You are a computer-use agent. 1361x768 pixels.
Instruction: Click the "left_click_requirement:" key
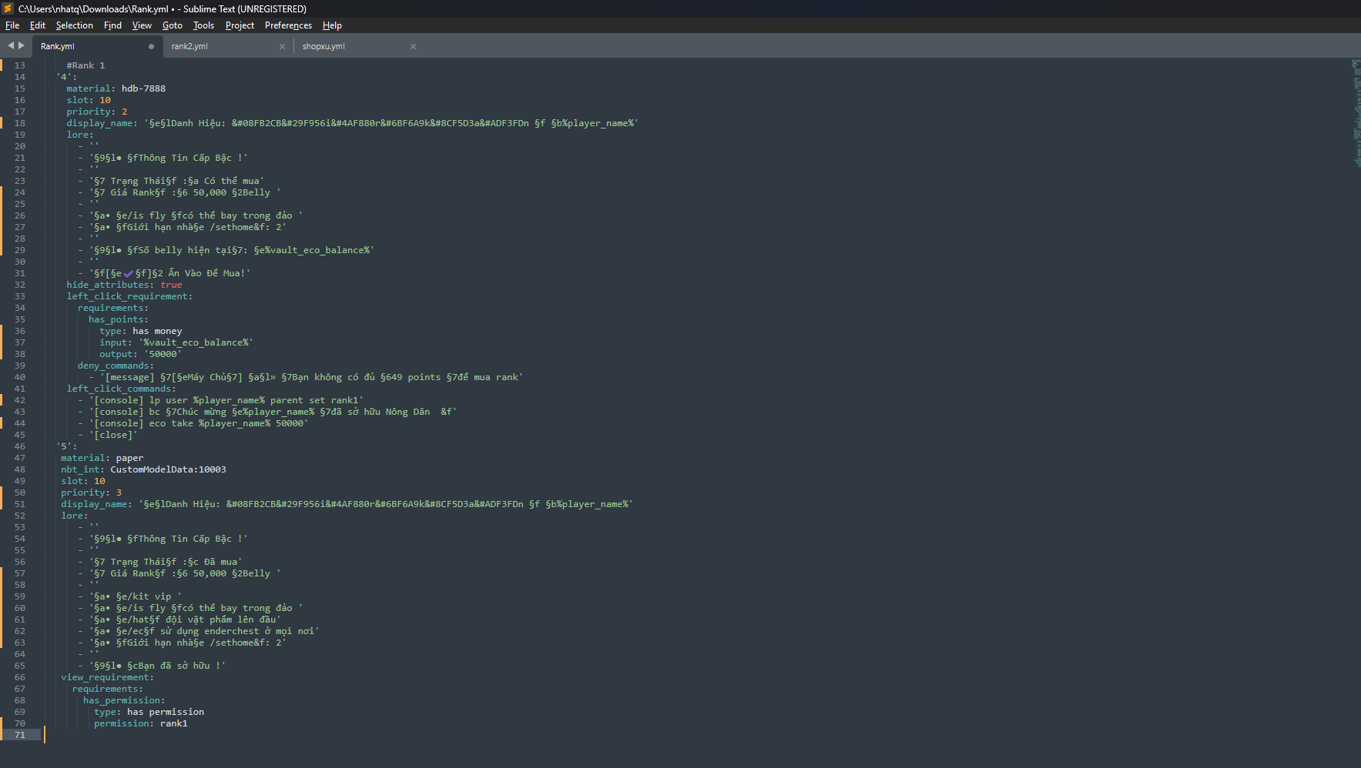click(x=129, y=296)
